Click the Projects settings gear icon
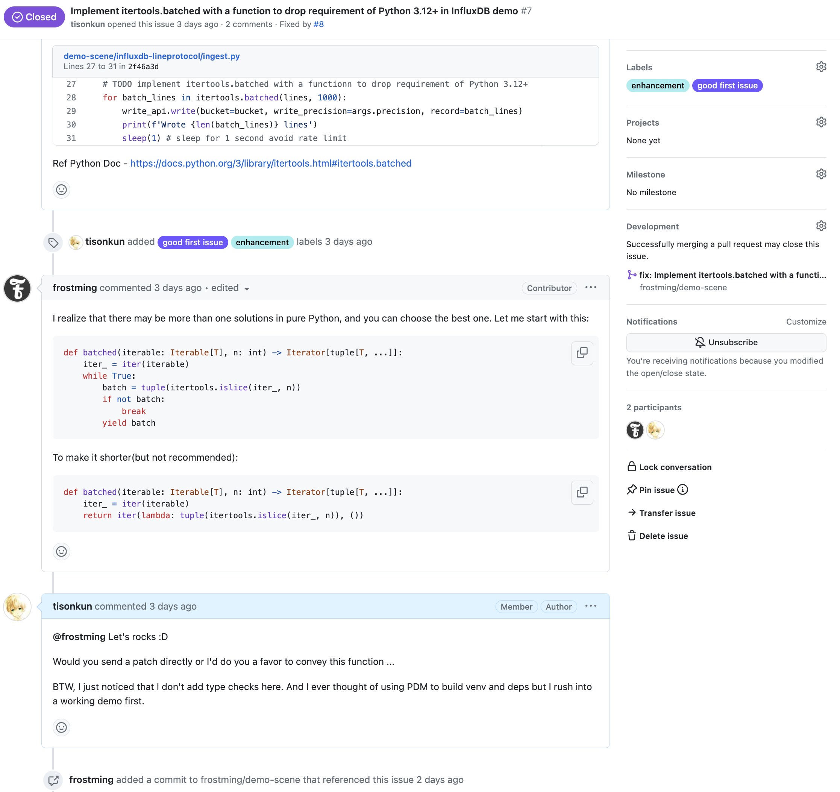The height and width of the screenshot is (792, 840). [x=821, y=122]
